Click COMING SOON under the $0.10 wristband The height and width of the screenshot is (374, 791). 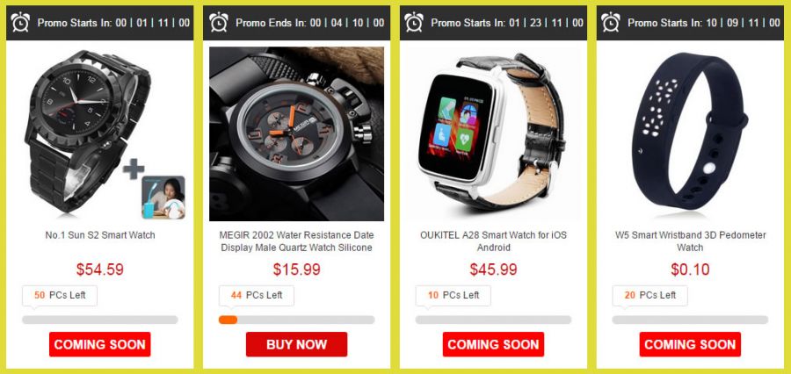click(x=690, y=344)
